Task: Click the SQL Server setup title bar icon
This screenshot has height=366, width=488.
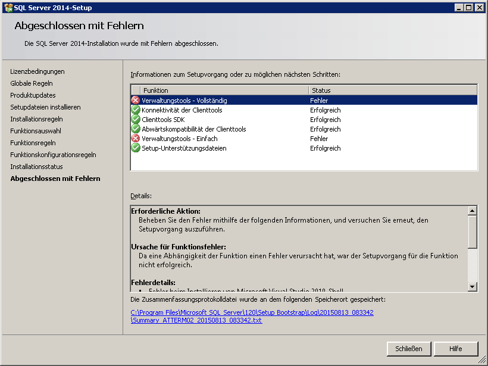Action: (x=8, y=8)
